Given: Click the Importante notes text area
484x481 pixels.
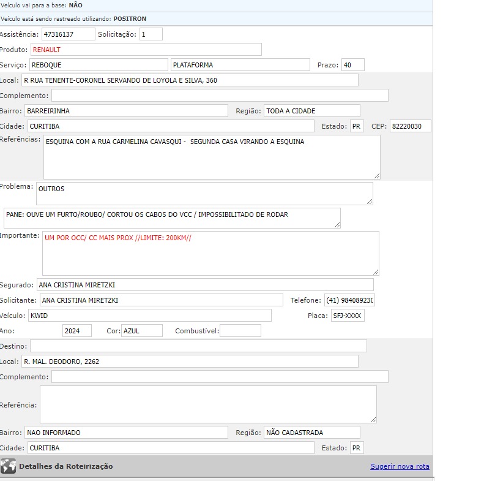Looking at the screenshot, I should click(x=210, y=253).
